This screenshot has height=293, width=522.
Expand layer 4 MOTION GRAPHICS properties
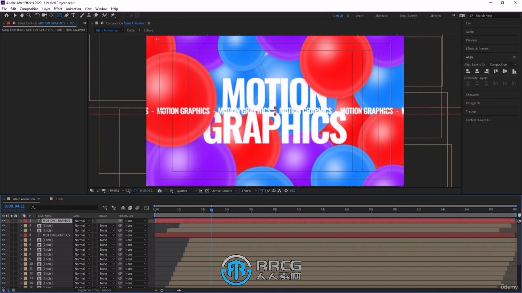tap(21, 235)
